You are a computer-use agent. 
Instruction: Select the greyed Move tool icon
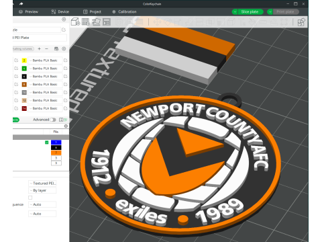(x=157, y=22)
